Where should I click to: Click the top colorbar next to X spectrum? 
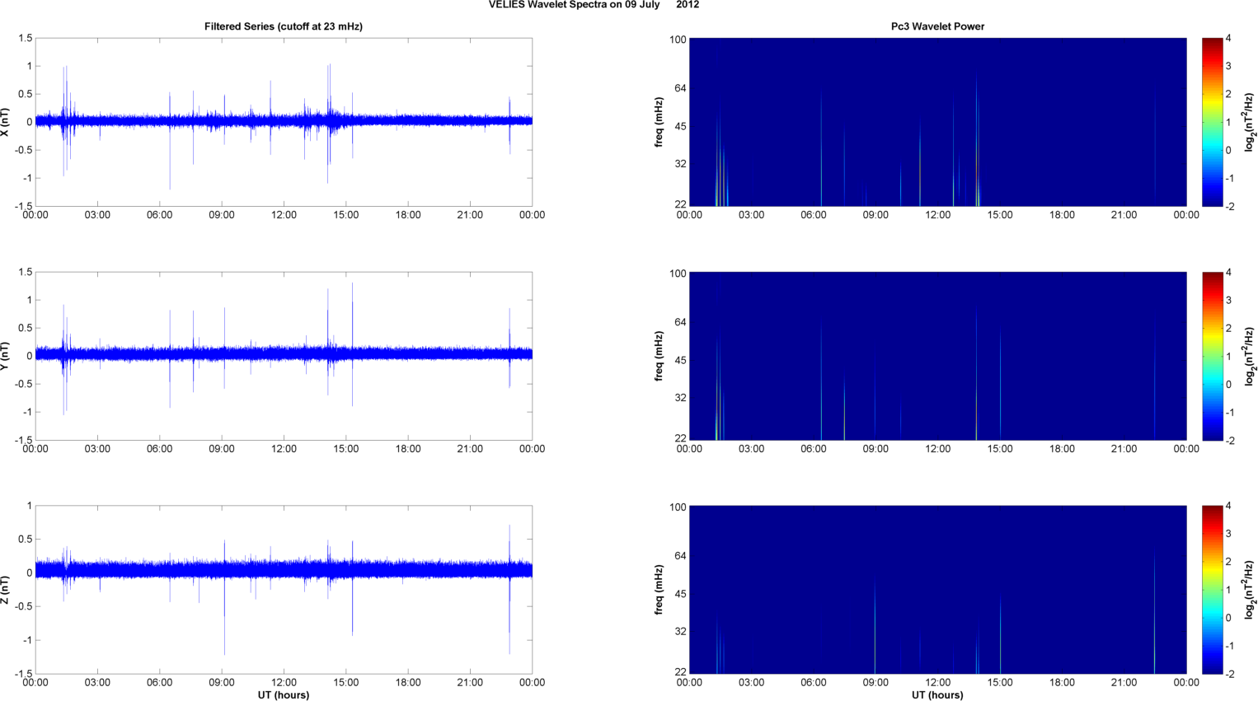click(x=1212, y=122)
